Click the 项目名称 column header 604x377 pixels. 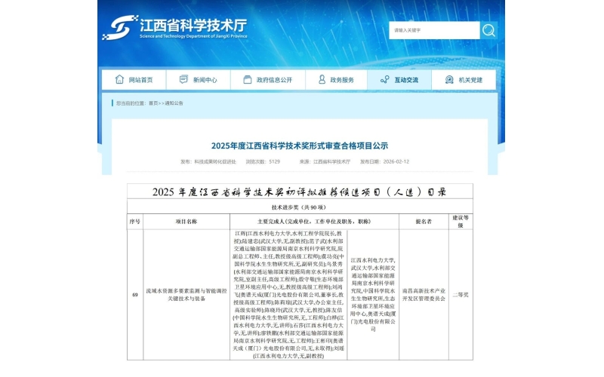186,221
